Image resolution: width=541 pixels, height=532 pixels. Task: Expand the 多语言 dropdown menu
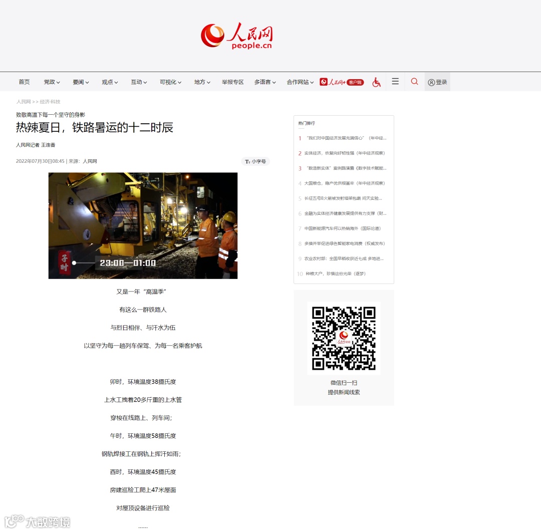point(265,82)
